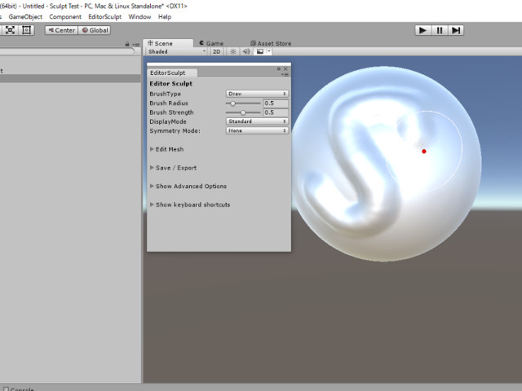Open the Window menu
522x391 pixels.
click(139, 16)
